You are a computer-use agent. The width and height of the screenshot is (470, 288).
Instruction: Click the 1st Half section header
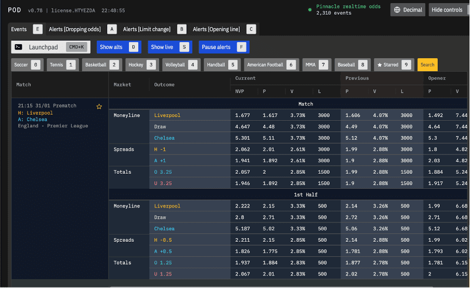tap(305, 195)
